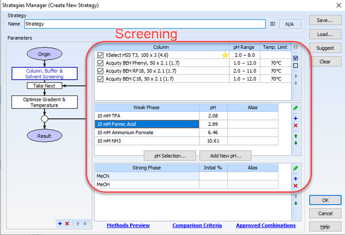345x235 pixels.
Task: Uncheck XSelect HSS T3 column checkbox
Action: tap(101, 55)
